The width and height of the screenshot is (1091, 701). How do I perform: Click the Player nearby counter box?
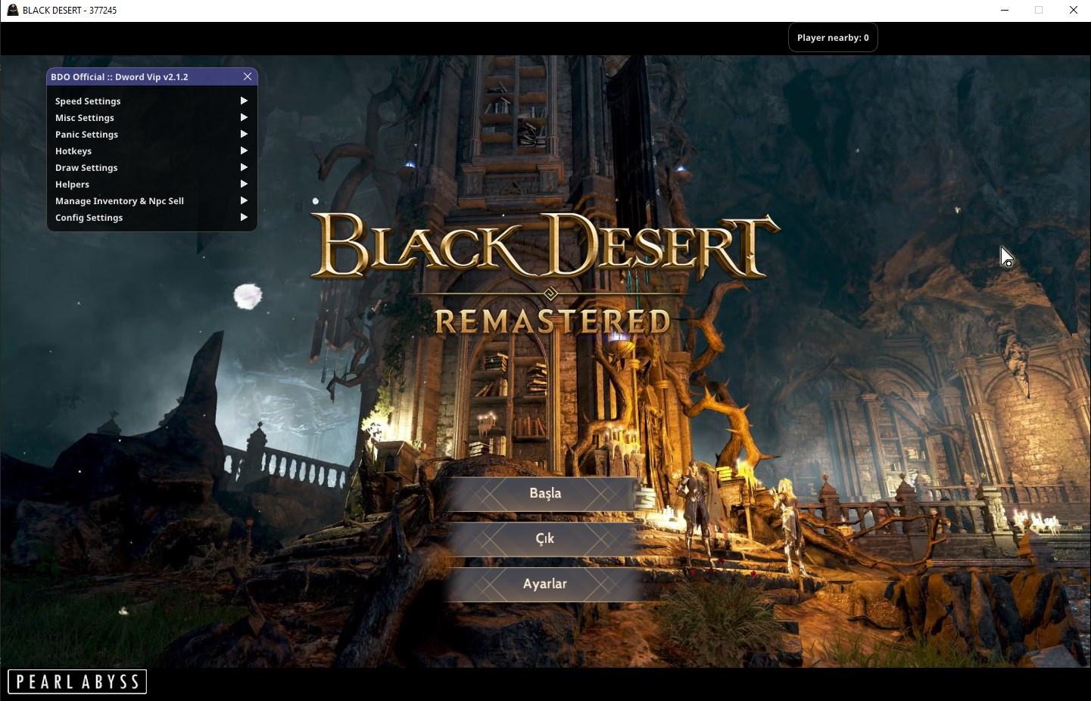pos(833,37)
